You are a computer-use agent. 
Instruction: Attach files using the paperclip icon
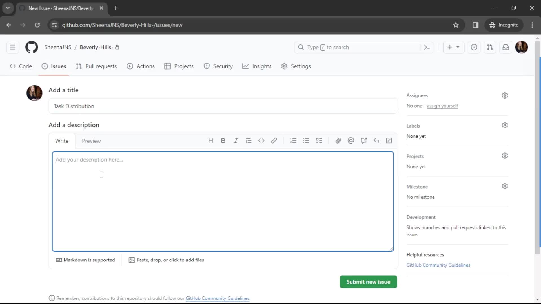pyautogui.click(x=338, y=141)
